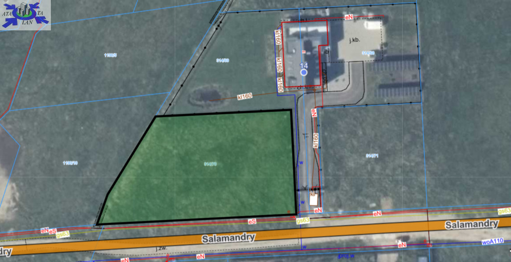This screenshot has width=511, height=262.
Task: Click the center Salamandry street label
Action: [229, 239]
